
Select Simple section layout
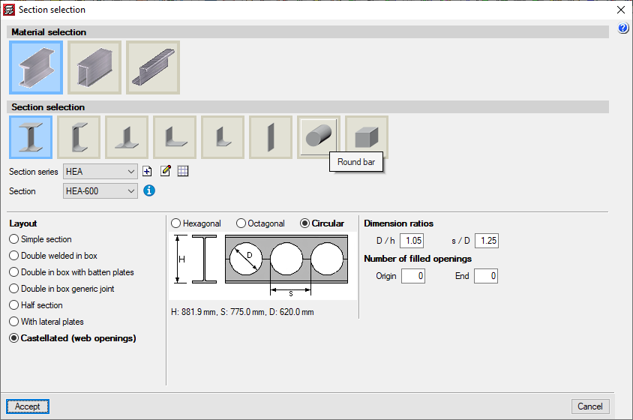pos(40,239)
